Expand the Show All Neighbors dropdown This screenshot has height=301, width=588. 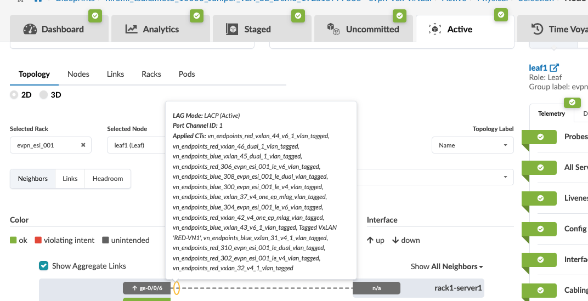pos(446,266)
